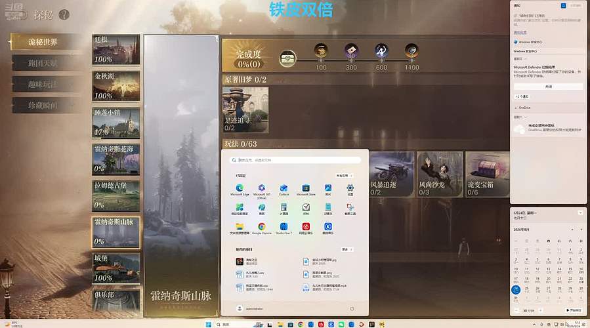Show hidden tray icons chevron
This screenshot has width=590, height=328.
(534, 324)
